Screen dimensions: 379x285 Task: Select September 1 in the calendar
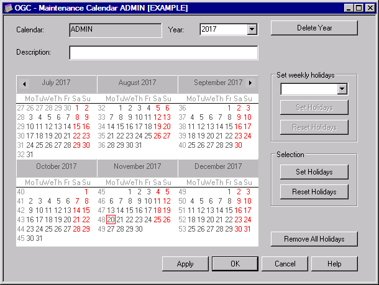click(x=229, y=108)
